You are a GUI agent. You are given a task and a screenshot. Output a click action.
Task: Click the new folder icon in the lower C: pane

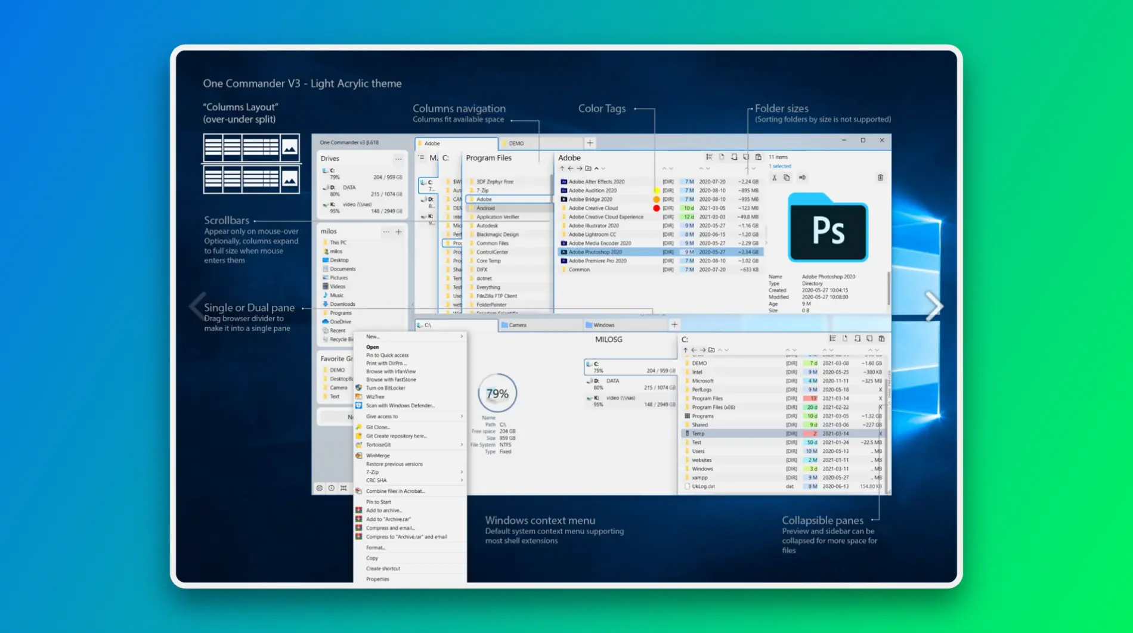[x=711, y=350]
